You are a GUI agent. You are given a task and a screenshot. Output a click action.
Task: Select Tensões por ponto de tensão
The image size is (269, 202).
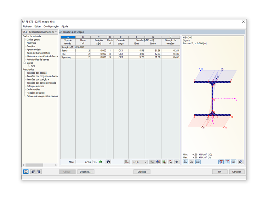(41, 83)
